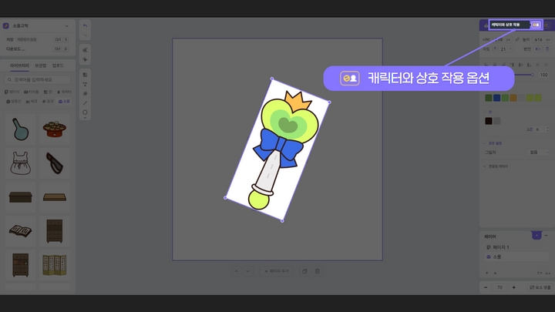555x312 pixels.
Task: Click the library search input field
Action: [x=39, y=79]
